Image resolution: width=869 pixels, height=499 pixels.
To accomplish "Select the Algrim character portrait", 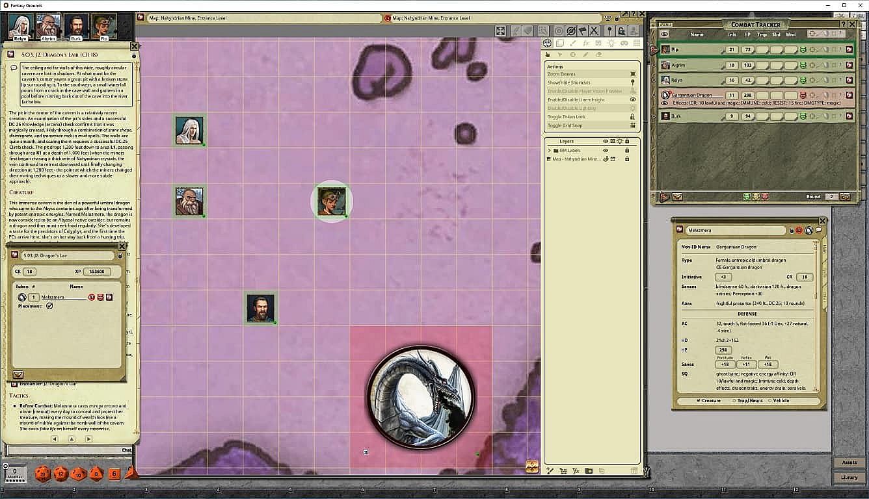I will 48,26.
